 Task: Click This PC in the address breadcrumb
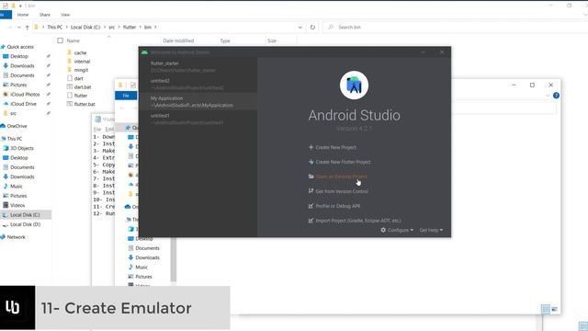[55, 27]
